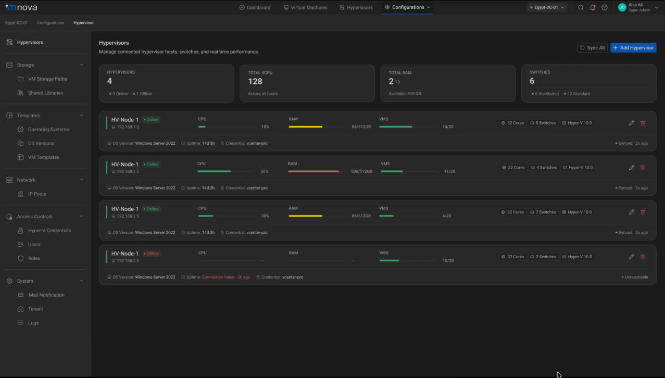Edit the hypervisor with 5 Switches
This screenshot has height=378, width=665.
click(x=631, y=123)
